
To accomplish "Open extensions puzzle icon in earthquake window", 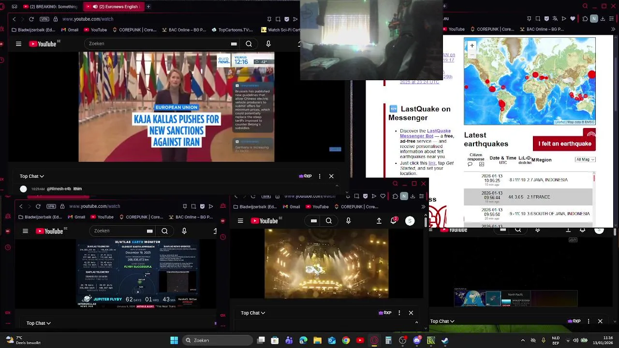I will 585,19.
